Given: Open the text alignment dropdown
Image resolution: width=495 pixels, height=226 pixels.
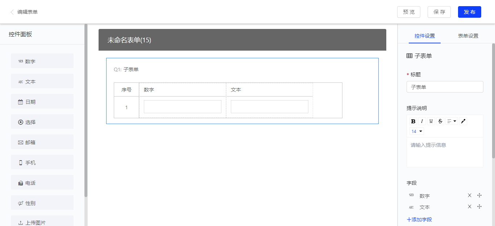Looking at the screenshot, I should [452, 121].
